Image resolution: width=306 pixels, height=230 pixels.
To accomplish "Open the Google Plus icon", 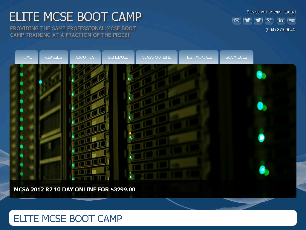I will point(269,20).
